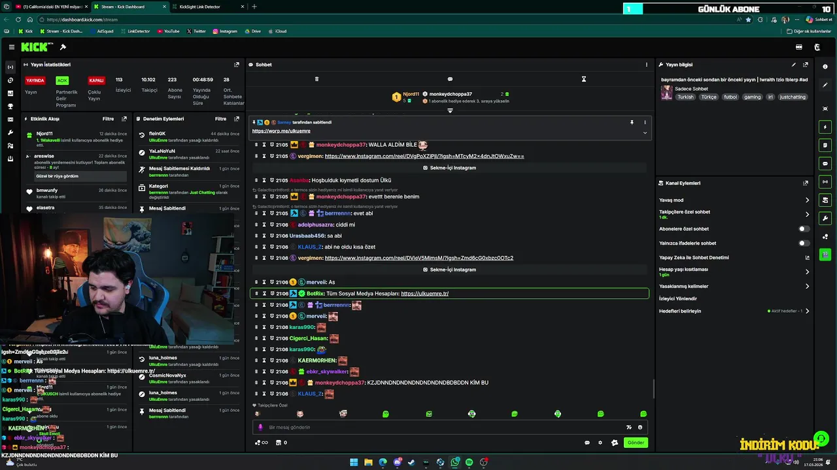This screenshot has width=837, height=470.
Task: Open the ulkuemre.tr link from BotRix
Action: (424, 294)
